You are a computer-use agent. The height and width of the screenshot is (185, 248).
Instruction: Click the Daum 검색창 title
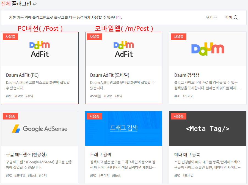[187, 75]
